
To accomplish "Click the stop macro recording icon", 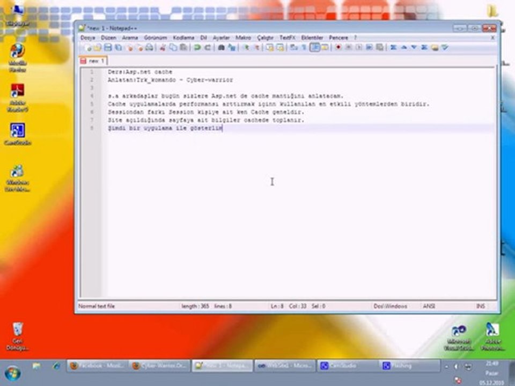I will point(349,48).
